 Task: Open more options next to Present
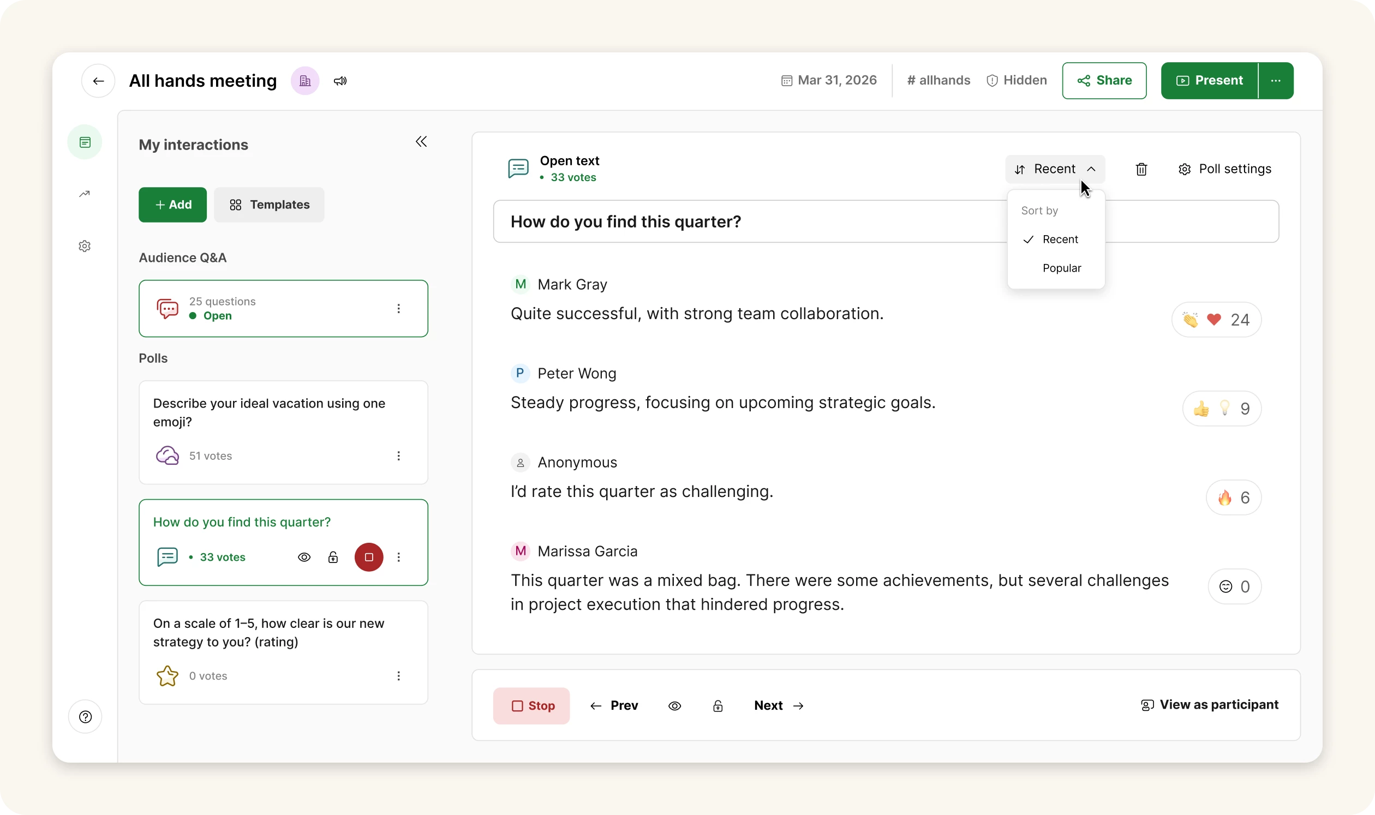1276,81
